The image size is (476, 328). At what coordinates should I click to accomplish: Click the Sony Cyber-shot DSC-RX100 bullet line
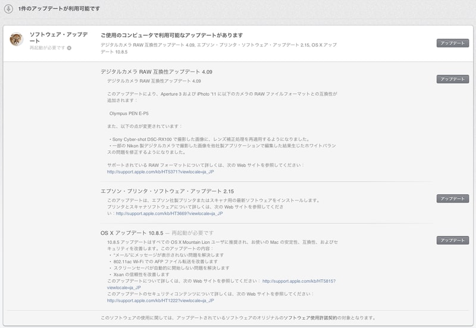(210, 140)
